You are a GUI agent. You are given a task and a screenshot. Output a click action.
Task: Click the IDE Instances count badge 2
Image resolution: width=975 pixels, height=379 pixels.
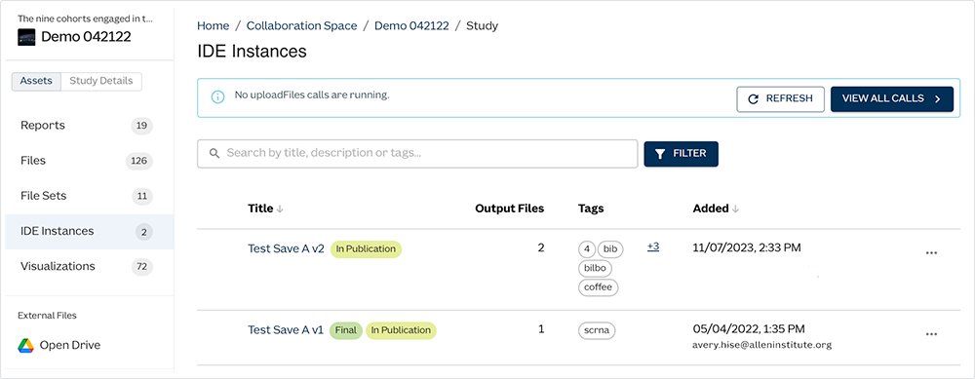click(143, 233)
